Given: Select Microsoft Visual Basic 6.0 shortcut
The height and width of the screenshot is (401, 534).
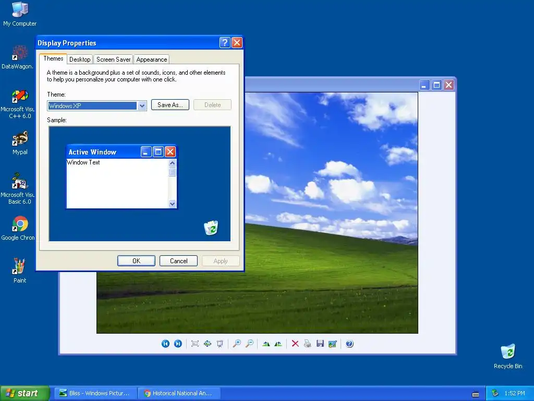Looking at the screenshot, I should 18,189.
